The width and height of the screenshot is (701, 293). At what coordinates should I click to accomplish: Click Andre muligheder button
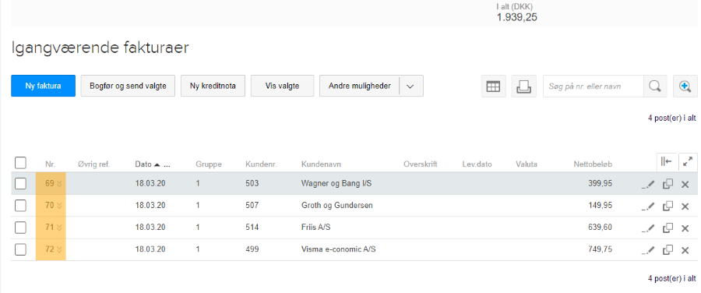point(359,86)
